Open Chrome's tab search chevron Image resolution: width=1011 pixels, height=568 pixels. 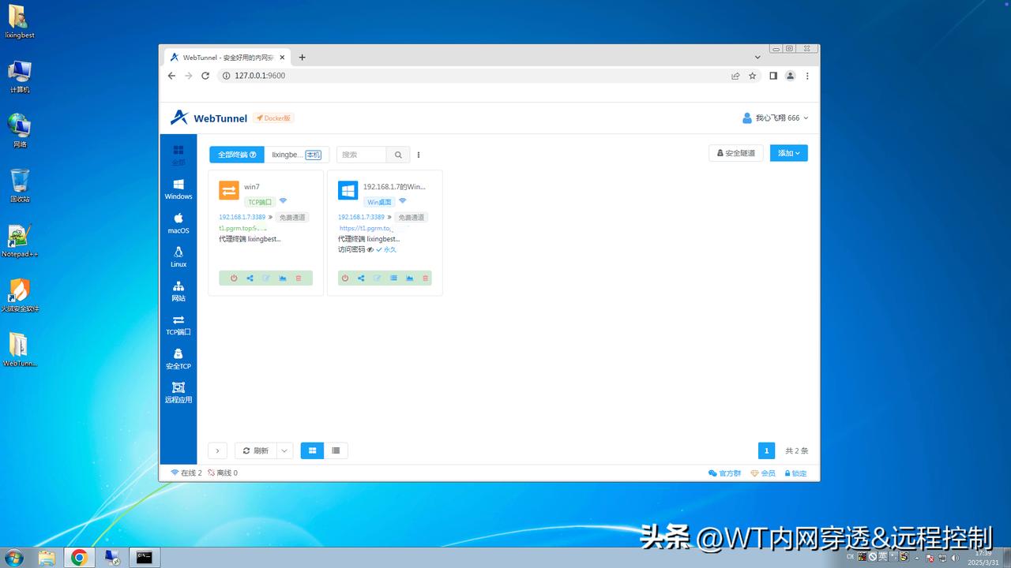pyautogui.click(x=757, y=57)
